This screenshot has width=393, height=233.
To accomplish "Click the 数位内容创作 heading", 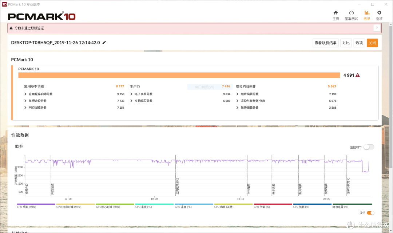I will tap(246, 87).
